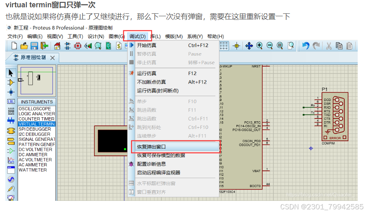Viewport: 365px width, 213px height.
Task: Close the 原理图绘制 tab
Action: pos(53,58)
